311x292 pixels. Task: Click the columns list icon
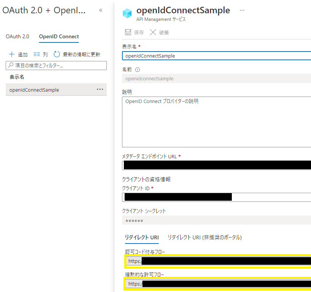pos(37,54)
